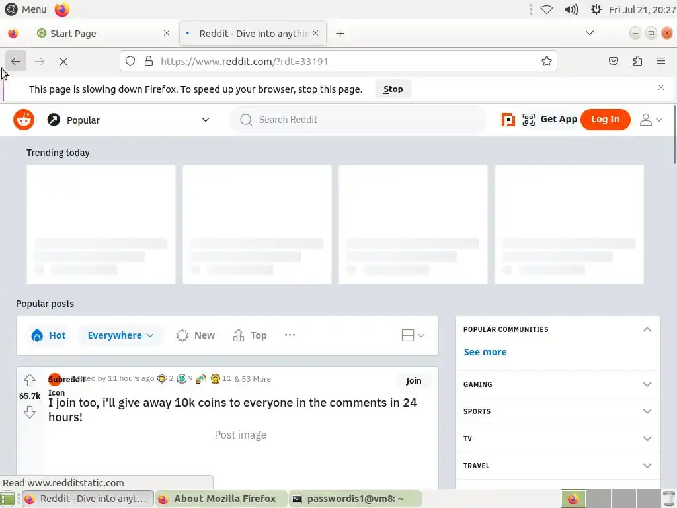Click the orange advertise icon near Get App
This screenshot has height=508, width=677.
(508, 120)
